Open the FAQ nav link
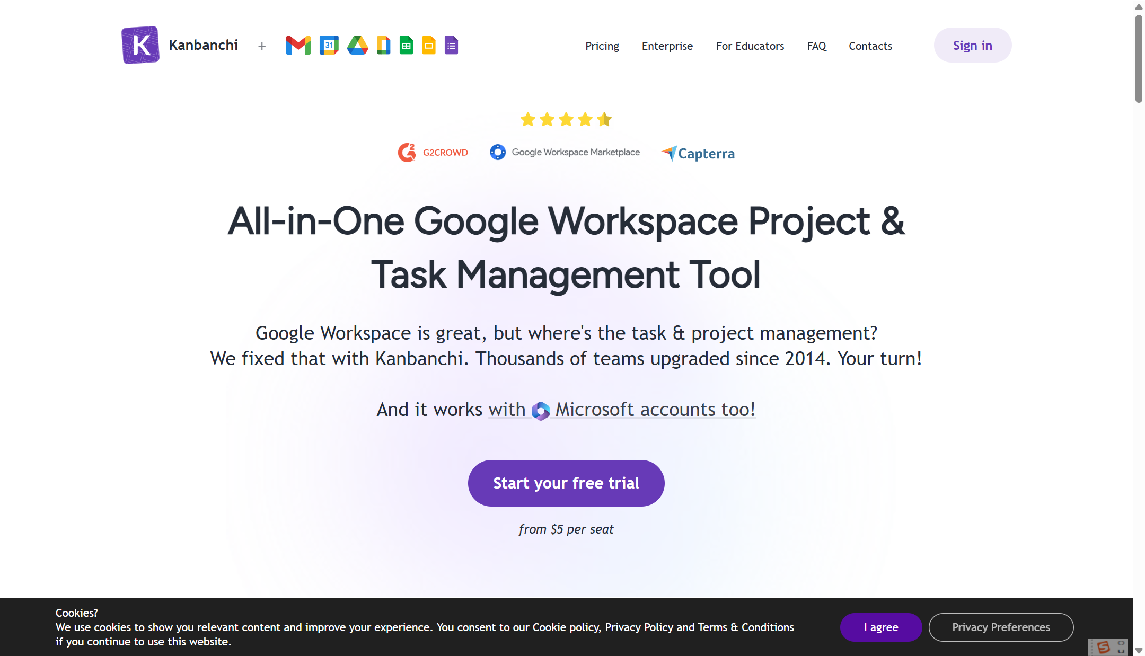This screenshot has width=1145, height=656. [x=816, y=46]
